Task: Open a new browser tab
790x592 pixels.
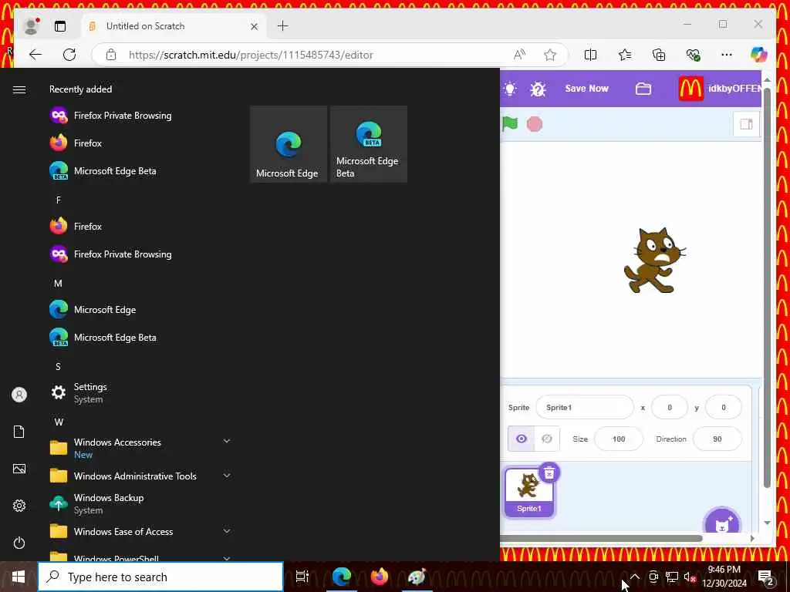Action: (x=282, y=25)
